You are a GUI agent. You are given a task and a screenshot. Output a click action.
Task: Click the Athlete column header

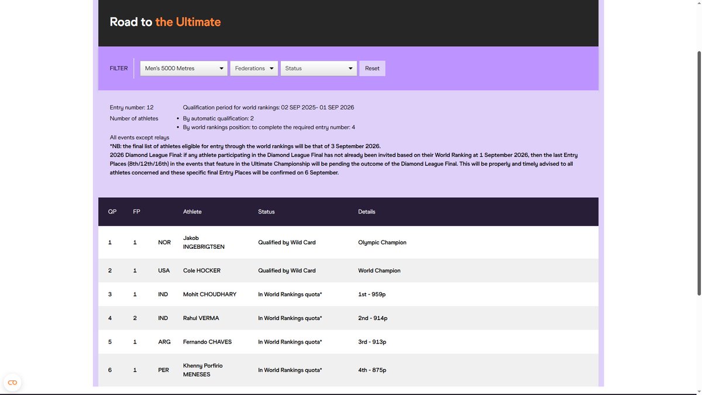tap(192, 212)
